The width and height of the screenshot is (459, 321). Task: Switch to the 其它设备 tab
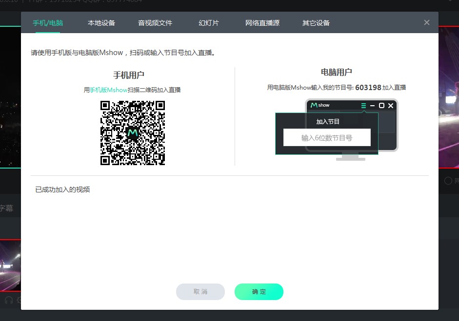[x=316, y=23]
